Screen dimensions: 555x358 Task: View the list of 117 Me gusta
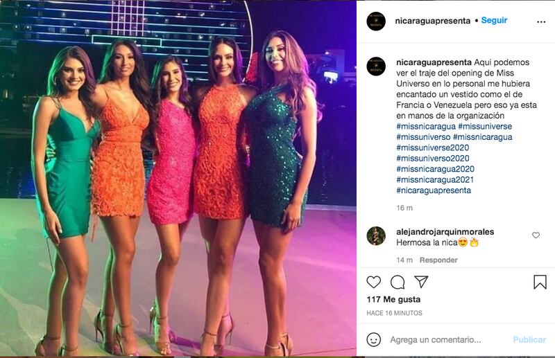click(393, 299)
